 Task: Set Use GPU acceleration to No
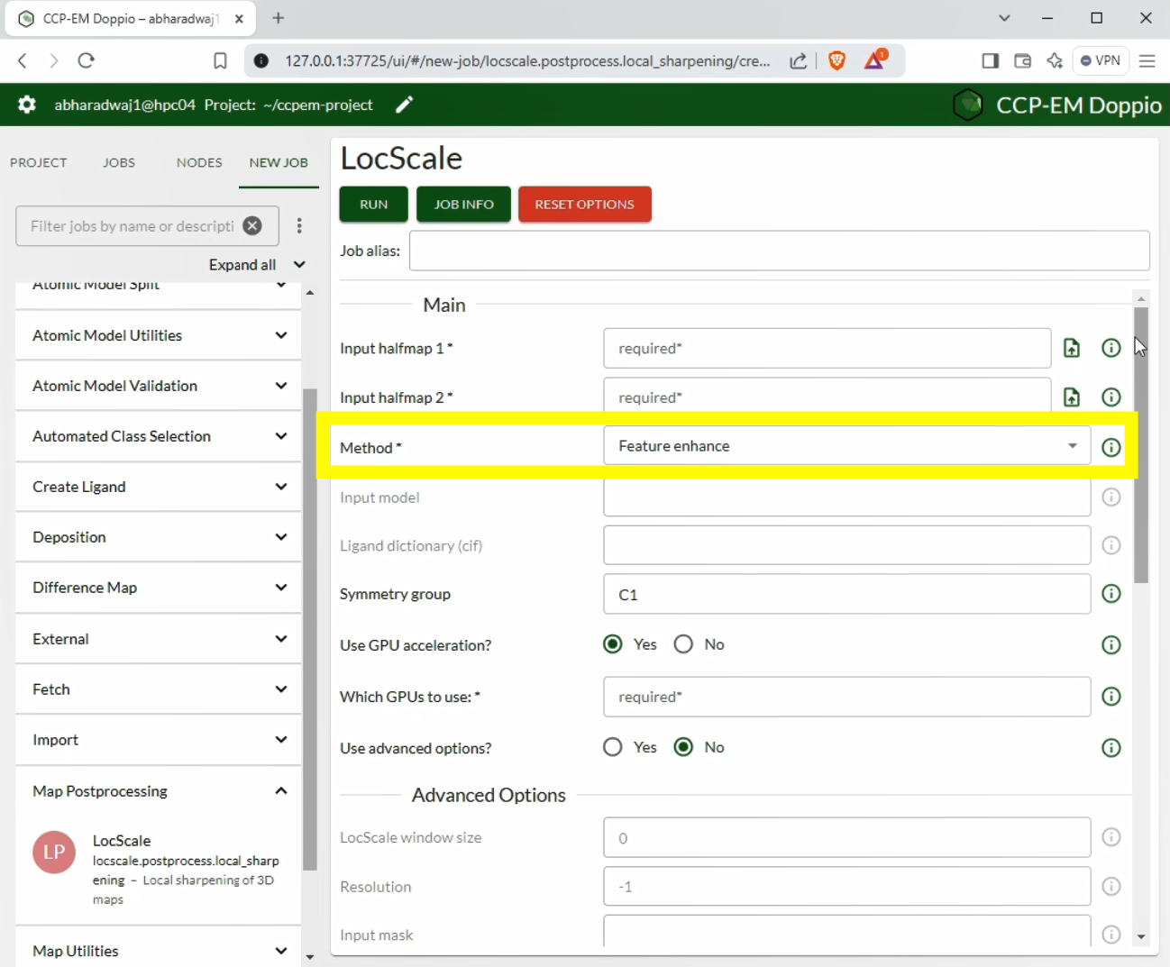coord(683,644)
